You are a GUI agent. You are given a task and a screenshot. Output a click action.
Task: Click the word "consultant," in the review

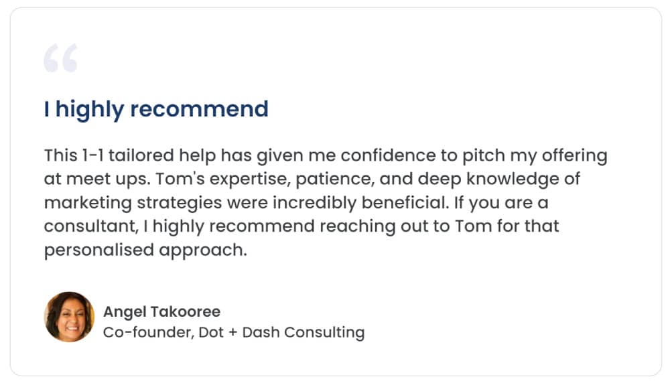(91, 226)
